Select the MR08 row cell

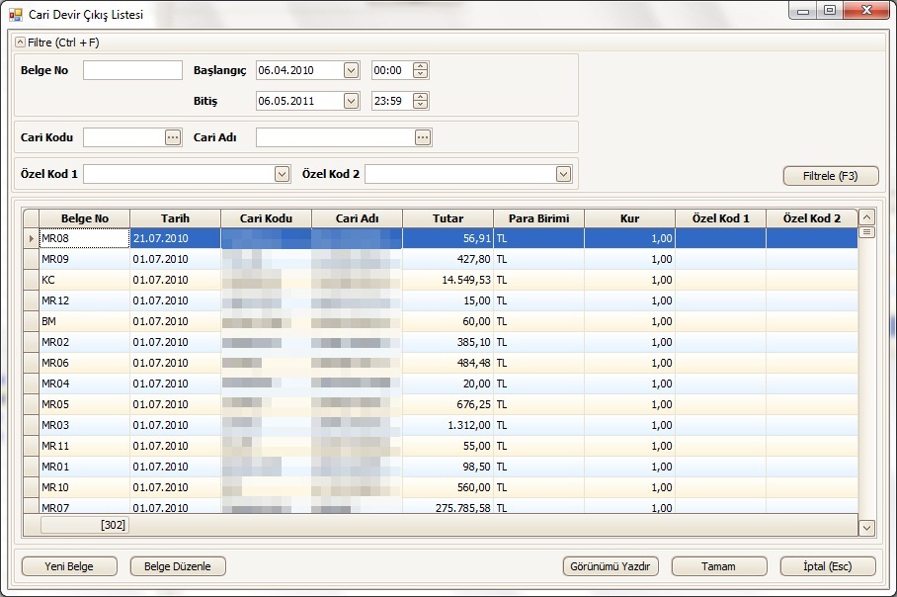(x=85, y=238)
